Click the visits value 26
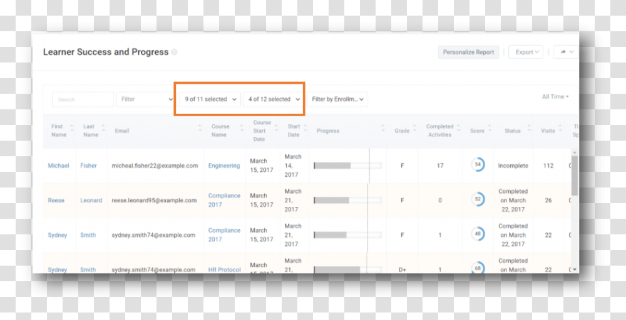Screen dimensions: 626x320 (x=548, y=201)
